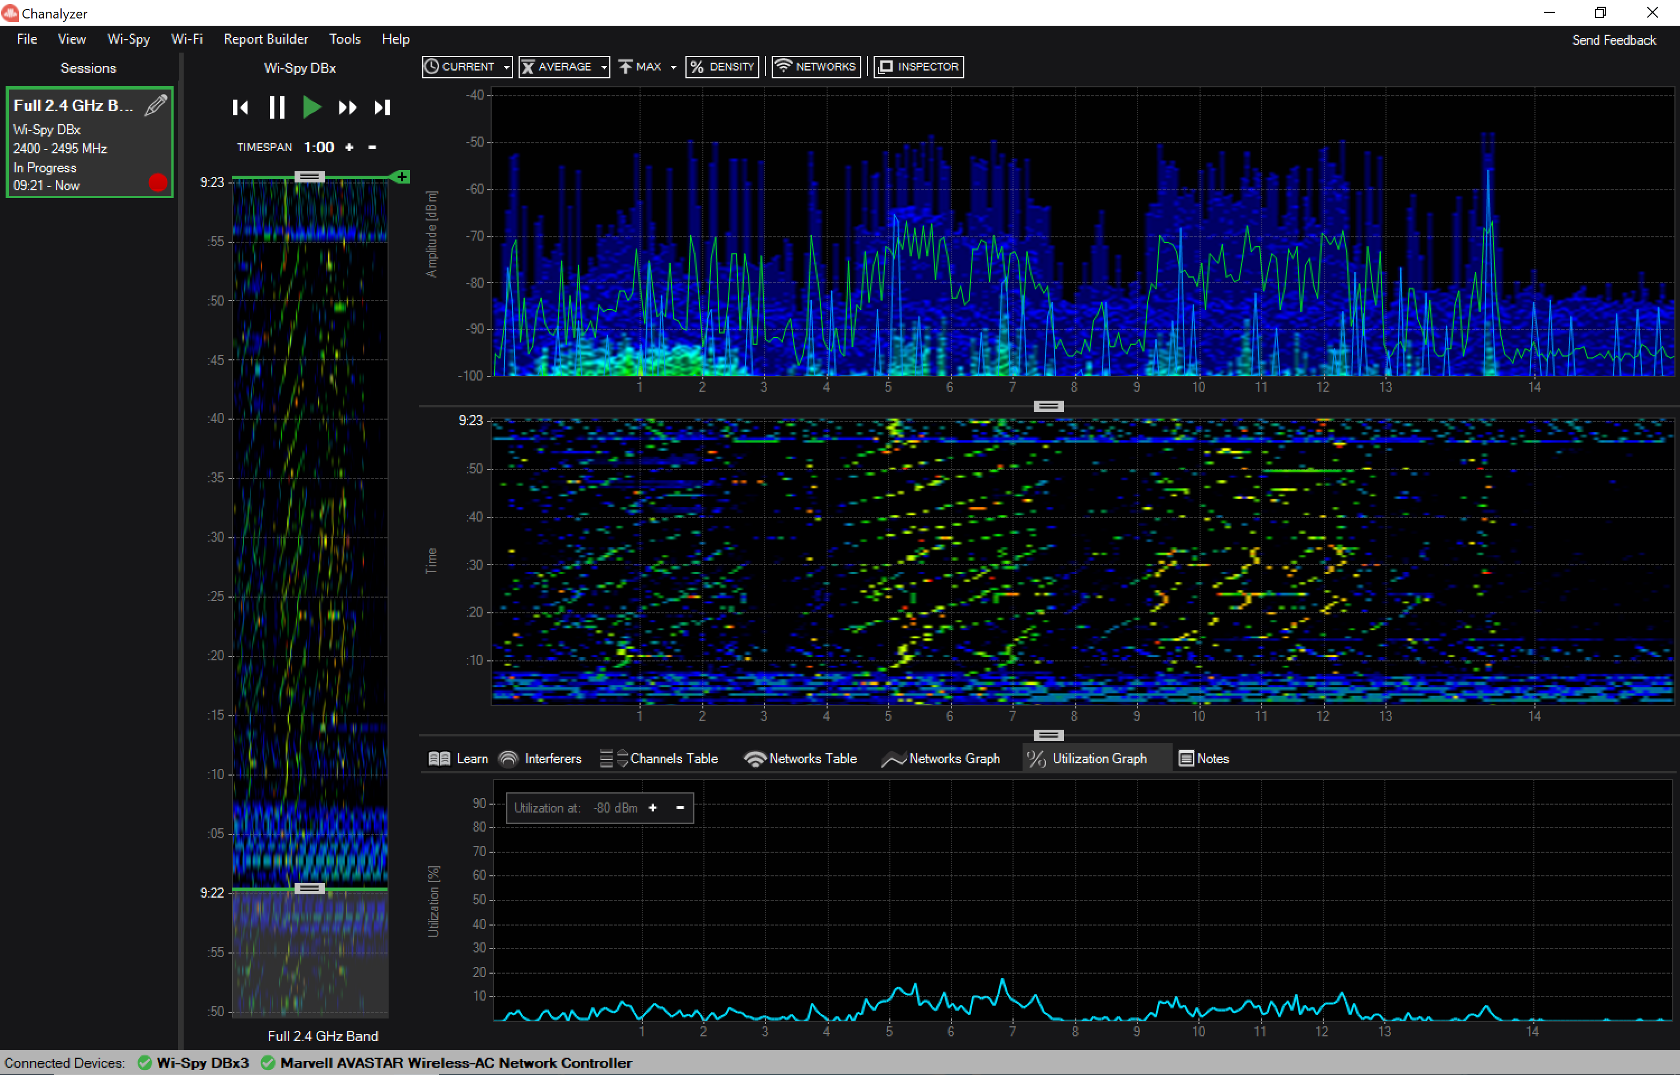Pause the live capture playback
Image resolution: width=1680 pixels, height=1075 pixels.
tap(277, 107)
